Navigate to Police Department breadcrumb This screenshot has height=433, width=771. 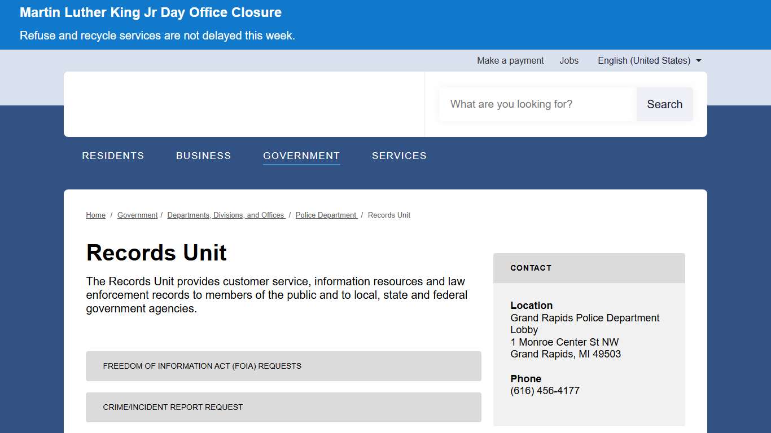point(326,215)
